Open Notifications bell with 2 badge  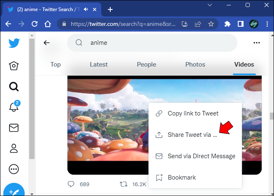pos(14,106)
